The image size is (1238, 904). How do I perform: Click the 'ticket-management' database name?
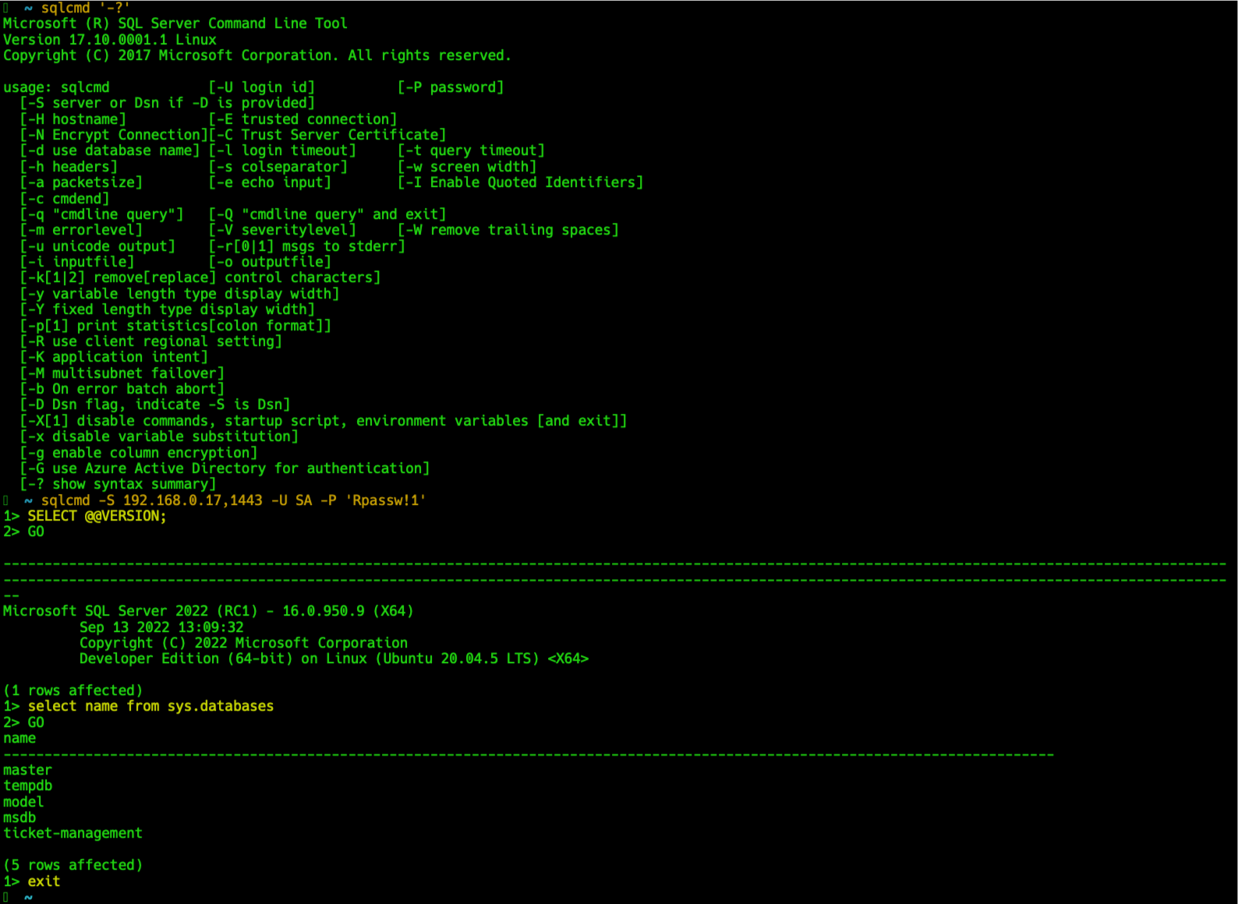coord(73,833)
